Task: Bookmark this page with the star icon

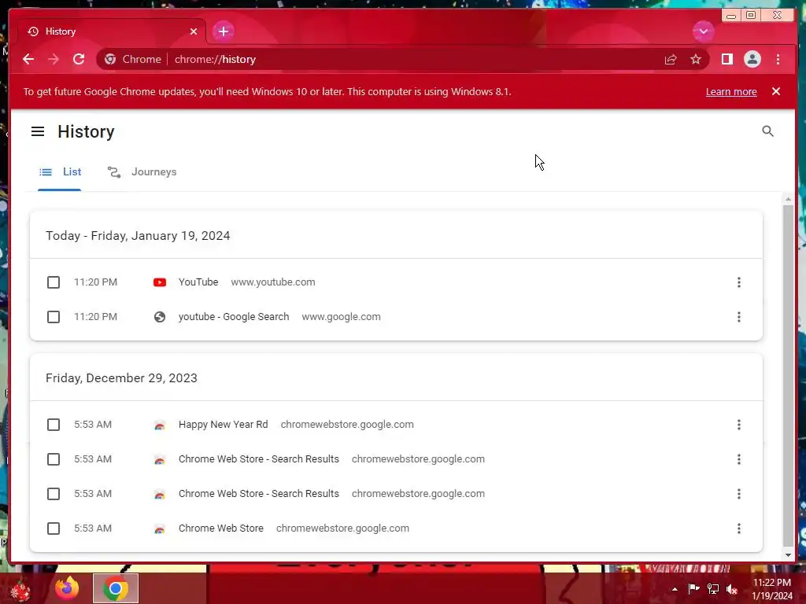Action: (x=696, y=60)
